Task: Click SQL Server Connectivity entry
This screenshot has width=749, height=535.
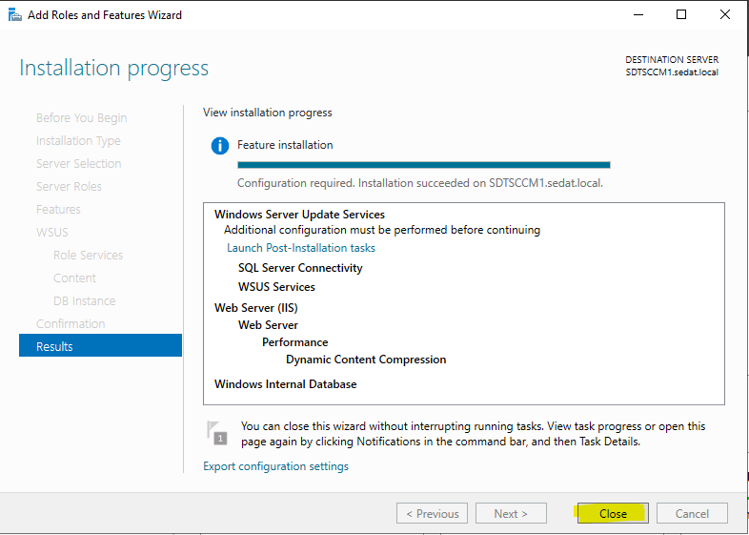Action: pos(300,268)
